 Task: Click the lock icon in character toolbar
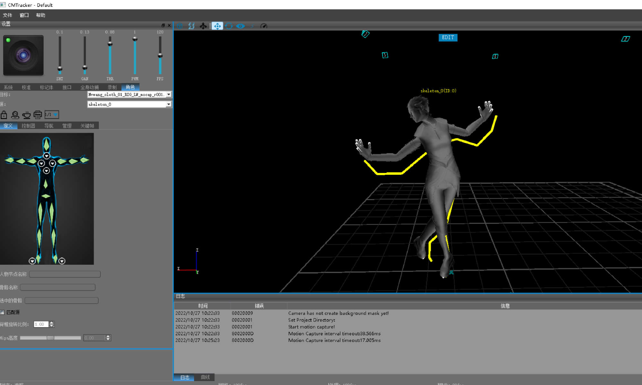(4, 115)
